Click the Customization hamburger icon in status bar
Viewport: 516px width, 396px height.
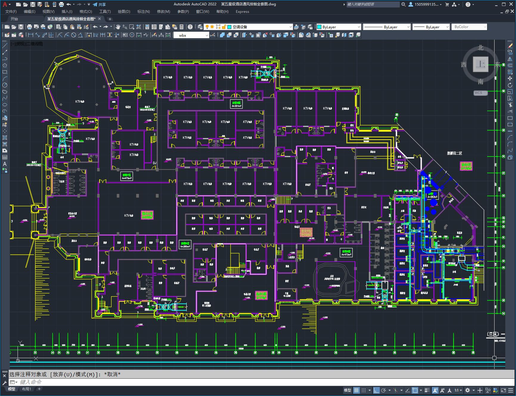511,390
